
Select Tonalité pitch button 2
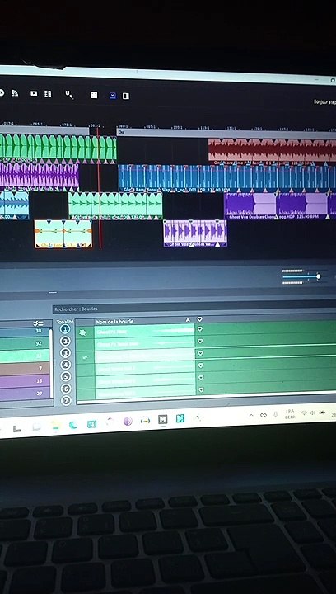65,342
